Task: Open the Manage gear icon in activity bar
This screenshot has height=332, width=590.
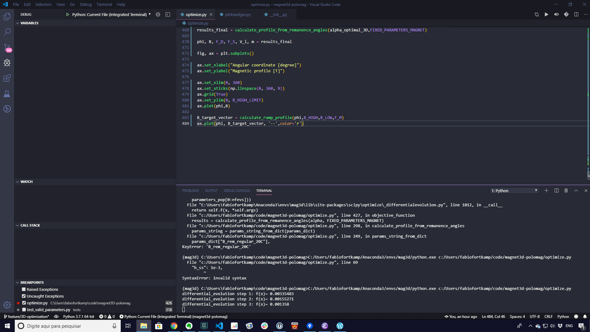Action: pos(7,305)
